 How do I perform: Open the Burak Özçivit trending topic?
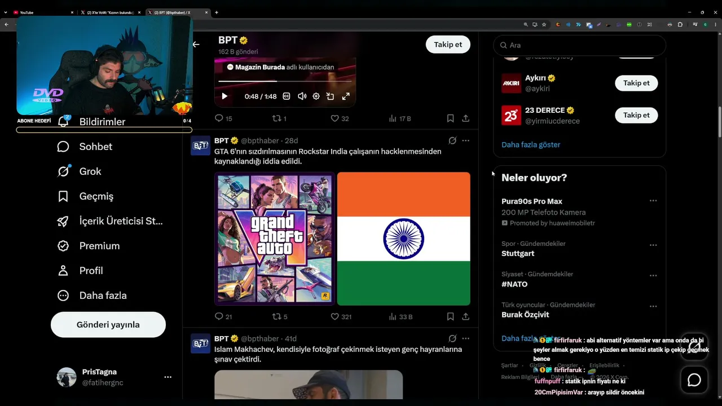pyautogui.click(x=525, y=315)
